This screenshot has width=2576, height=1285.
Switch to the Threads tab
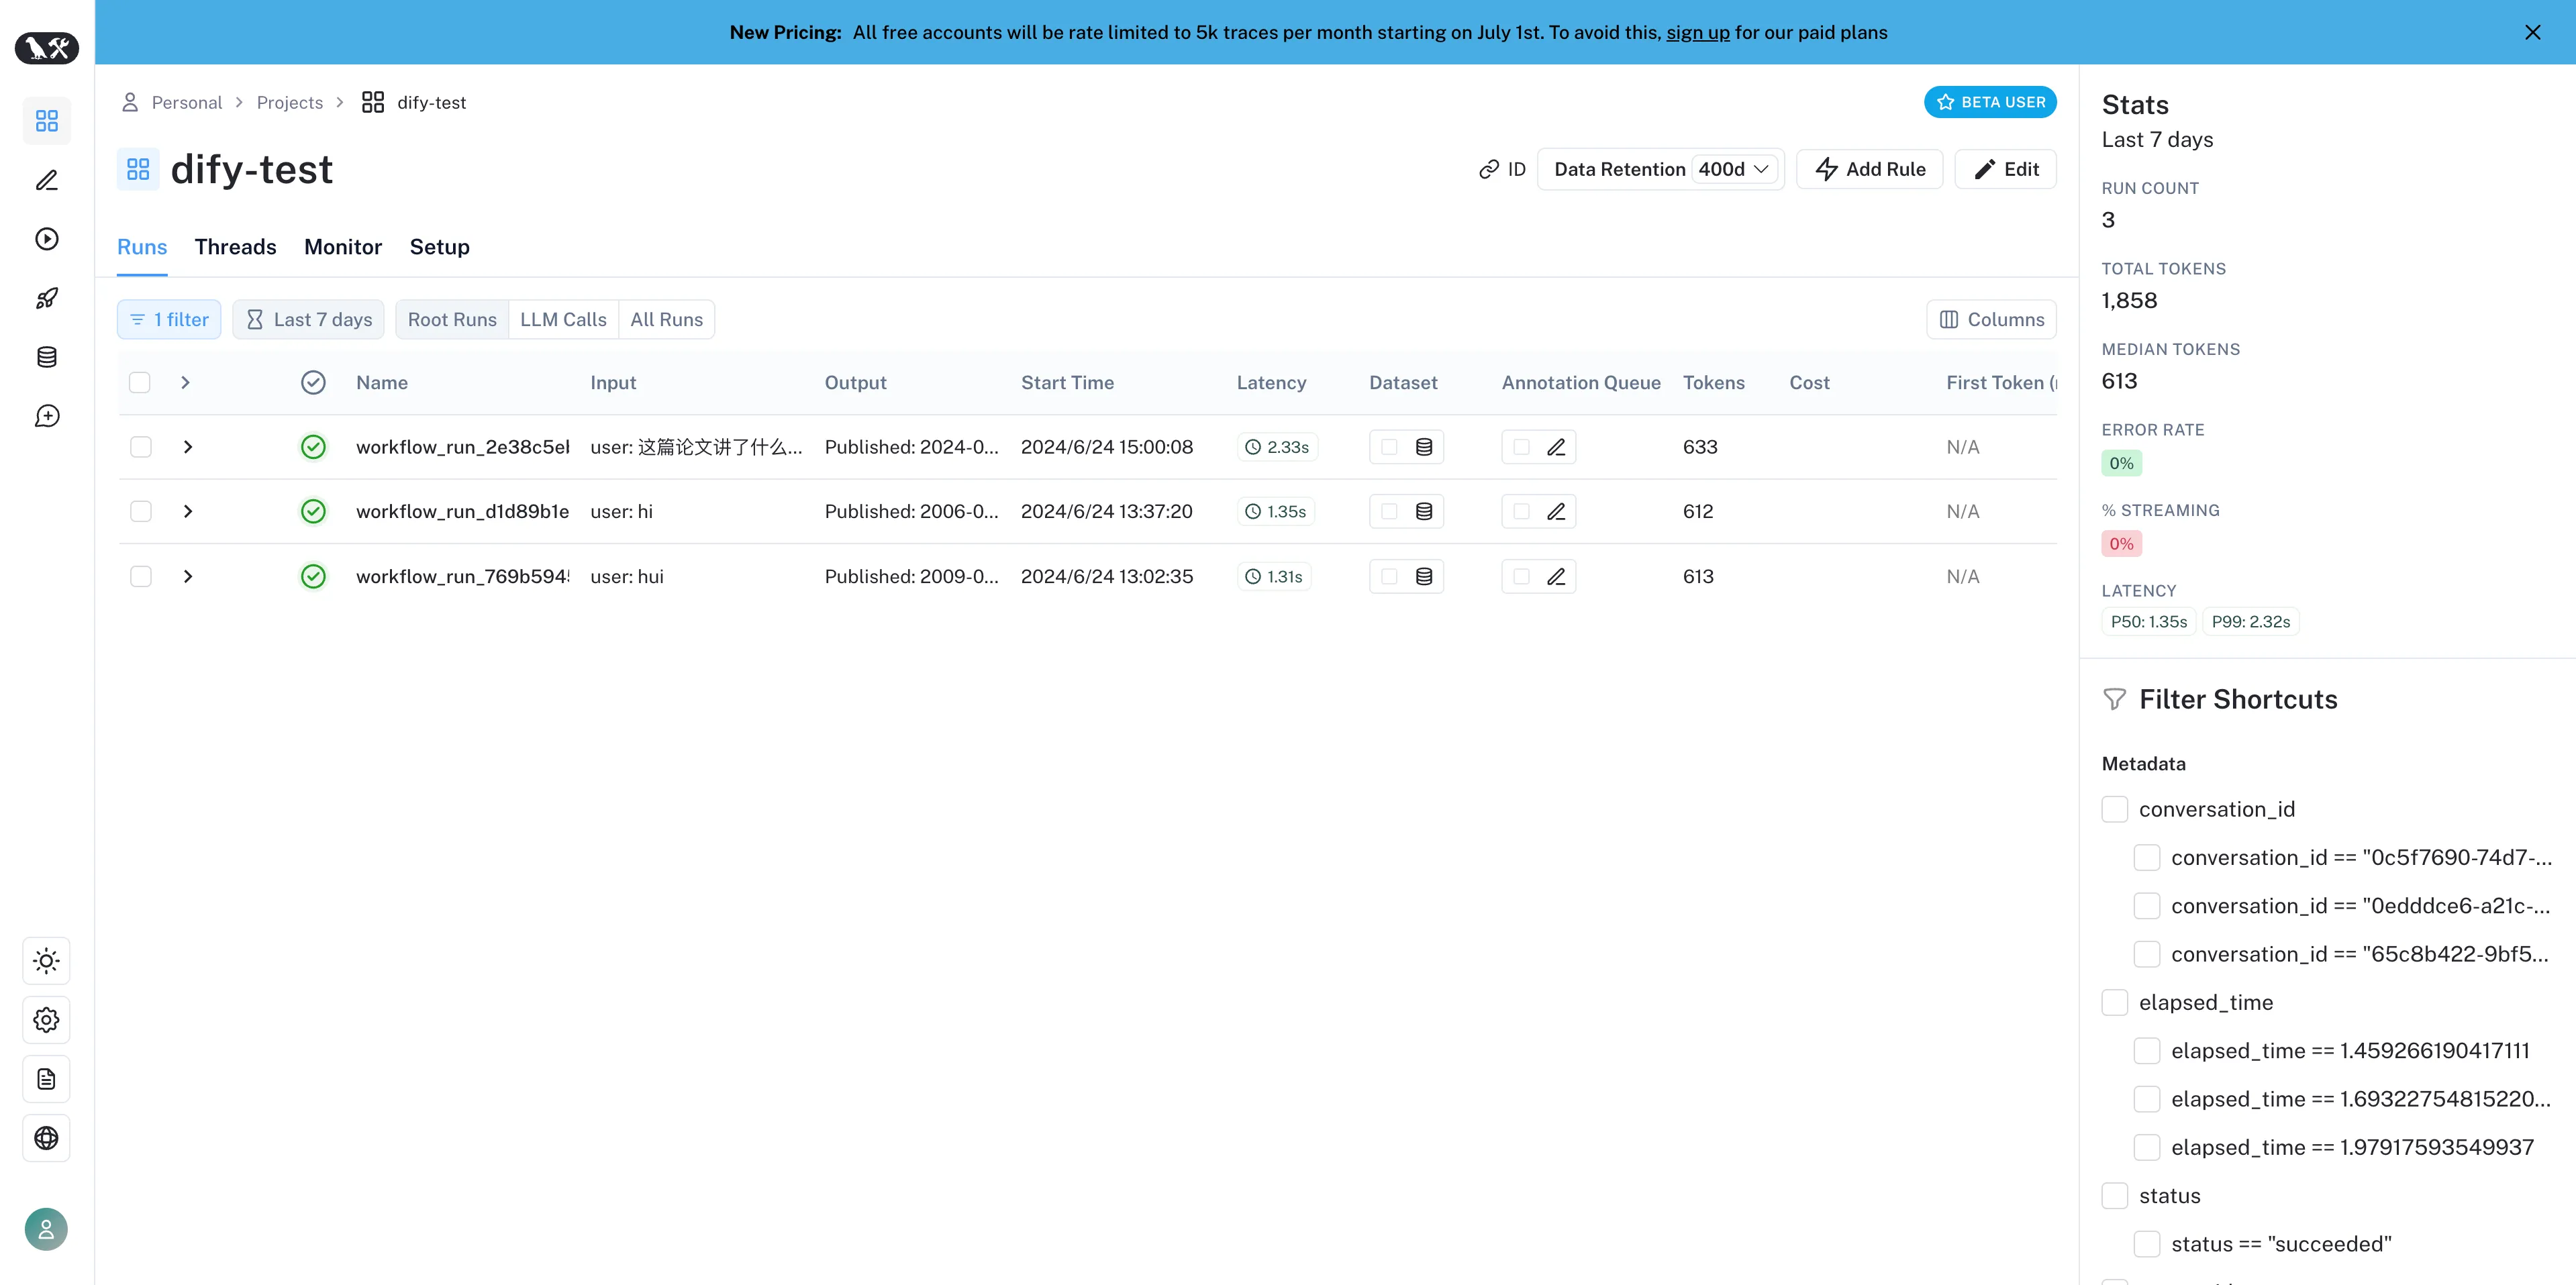(235, 247)
